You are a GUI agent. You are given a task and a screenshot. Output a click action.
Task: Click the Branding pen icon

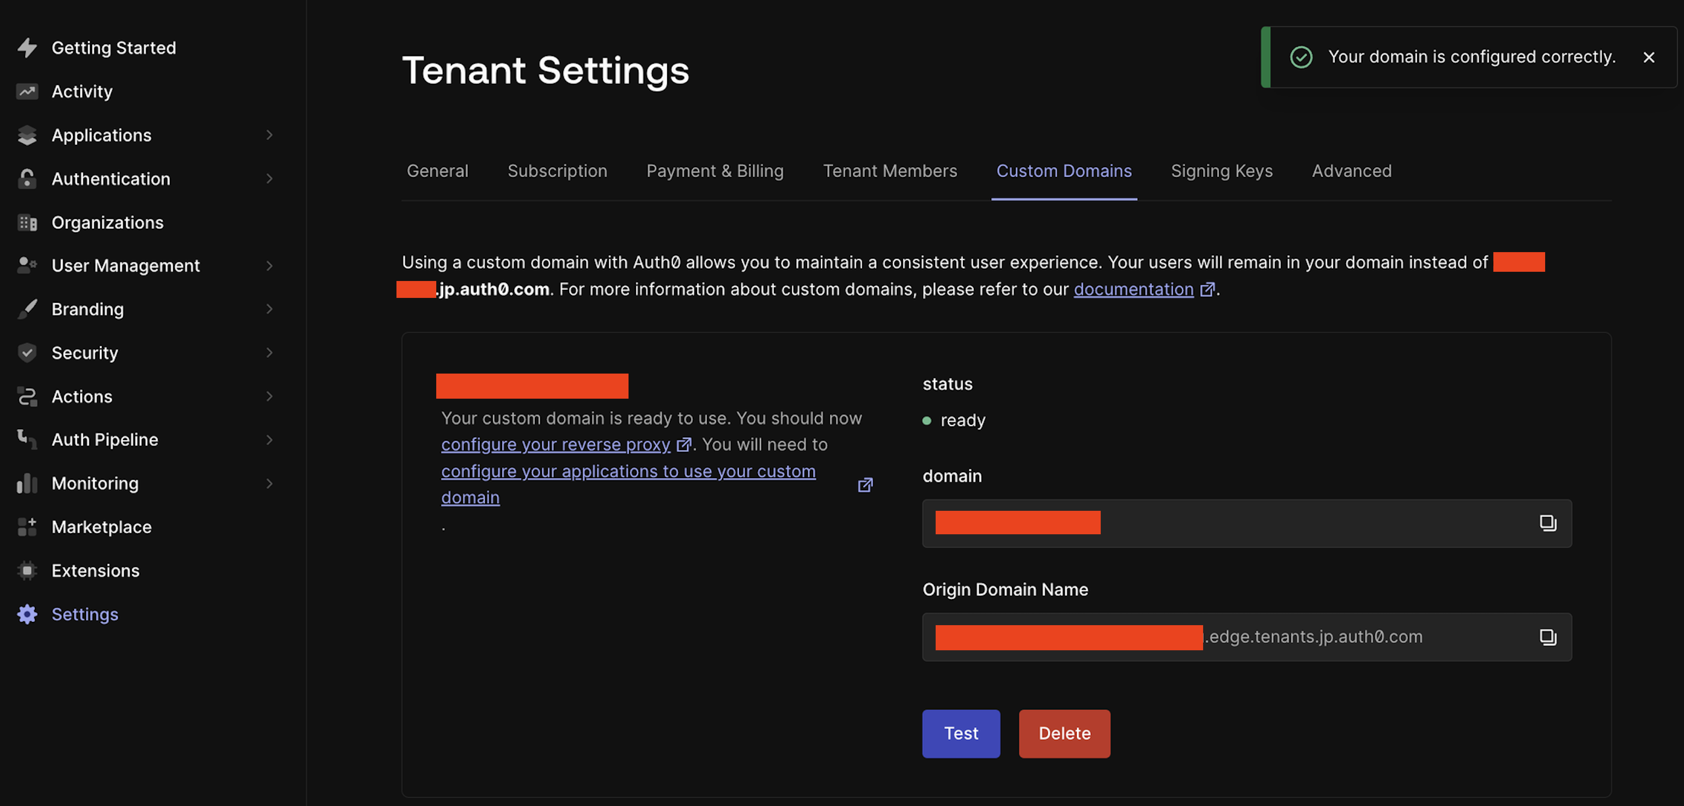(x=27, y=309)
